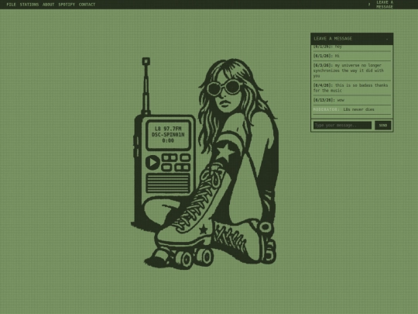Click the radio's bottom-right double-slot button
Viewport: 418px width, 314px height.
point(182,167)
